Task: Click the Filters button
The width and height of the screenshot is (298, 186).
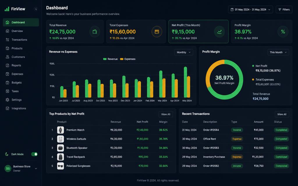Action: pos(284,10)
